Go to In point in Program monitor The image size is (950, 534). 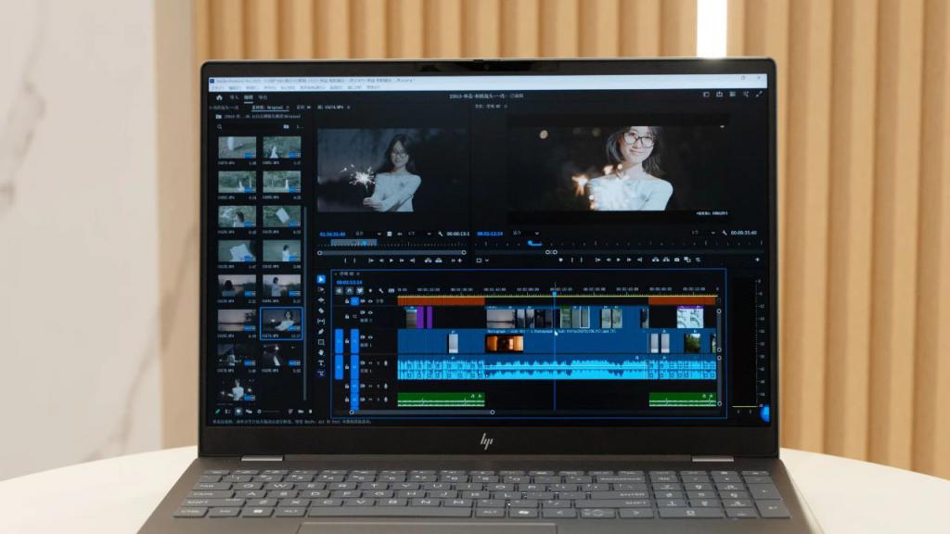[597, 260]
